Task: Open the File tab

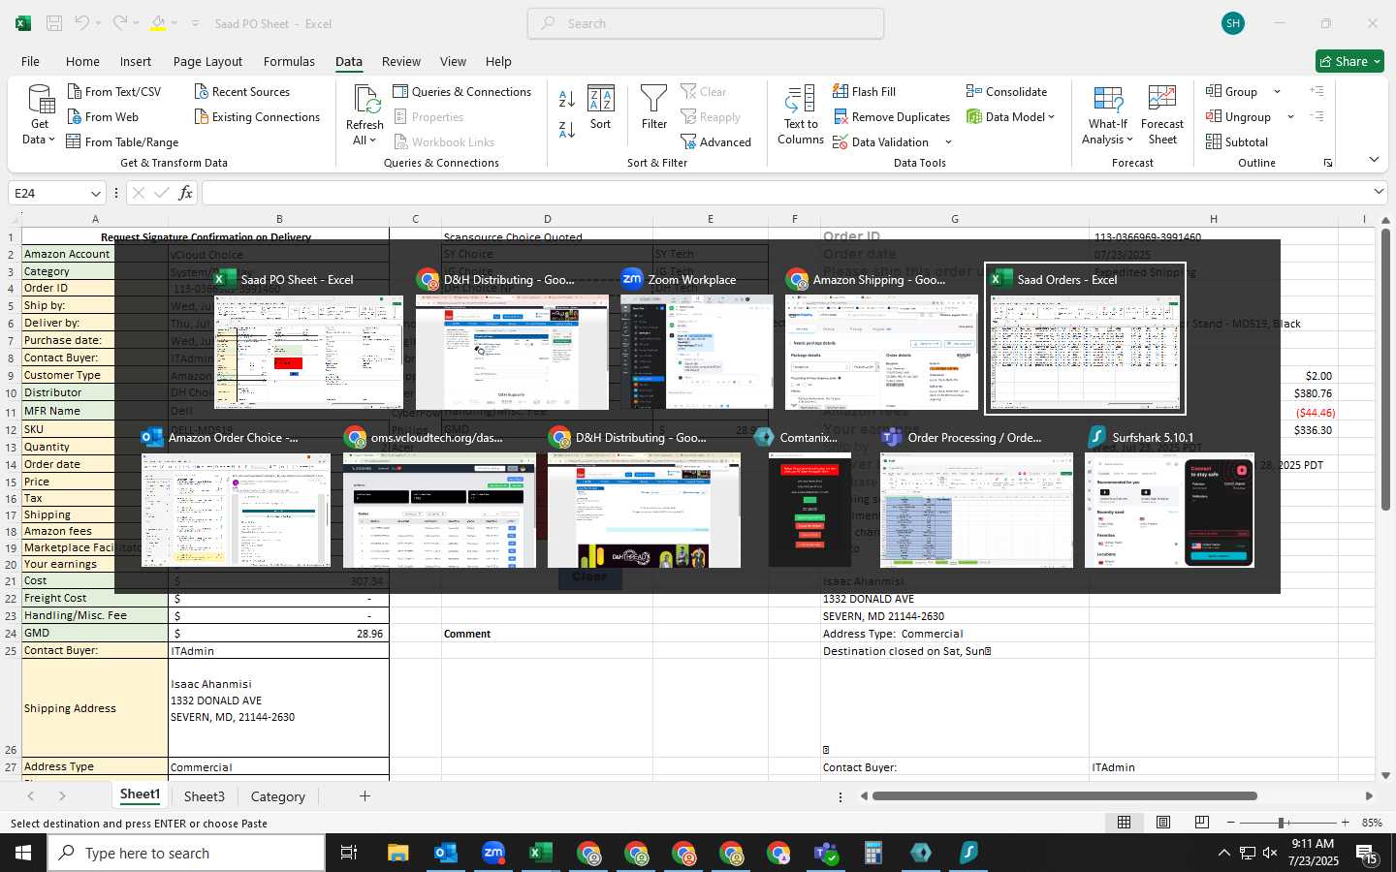Action: pyautogui.click(x=30, y=61)
